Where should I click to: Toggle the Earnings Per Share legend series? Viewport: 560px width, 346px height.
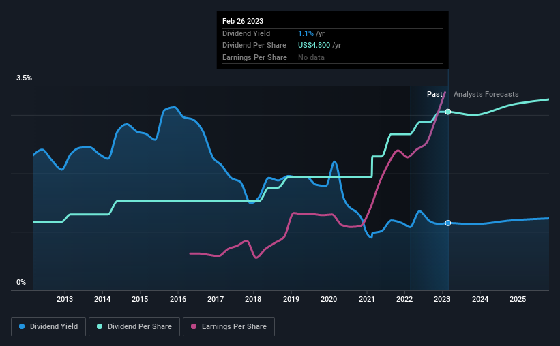click(x=229, y=326)
